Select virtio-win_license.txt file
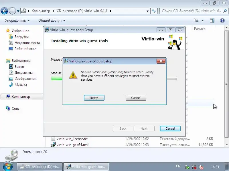This screenshot has width=229, height=171. [x=72, y=139]
